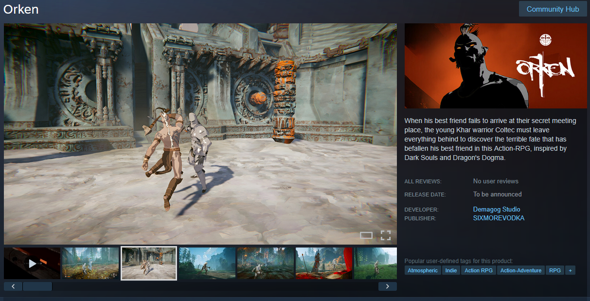Open the screenshot in fullscreen view
The width and height of the screenshot is (590, 301).
[x=386, y=236]
